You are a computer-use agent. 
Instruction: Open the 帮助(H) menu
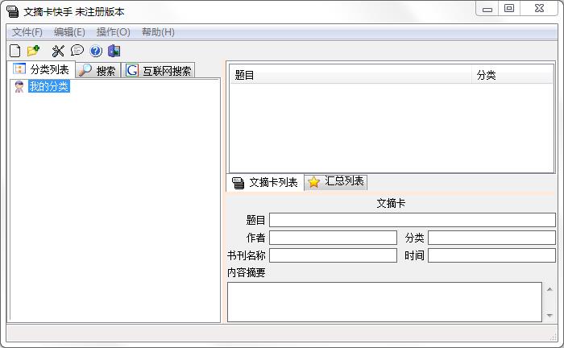(158, 32)
